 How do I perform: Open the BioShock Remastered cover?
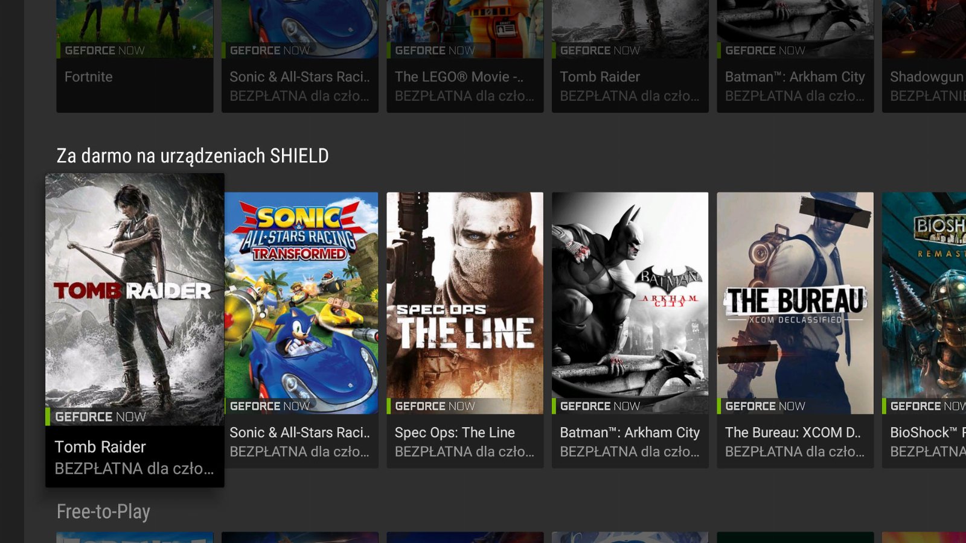[924, 303]
